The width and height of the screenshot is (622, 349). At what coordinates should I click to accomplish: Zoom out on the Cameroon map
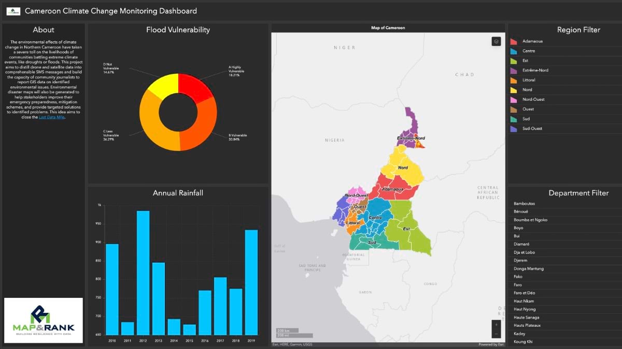point(496,333)
